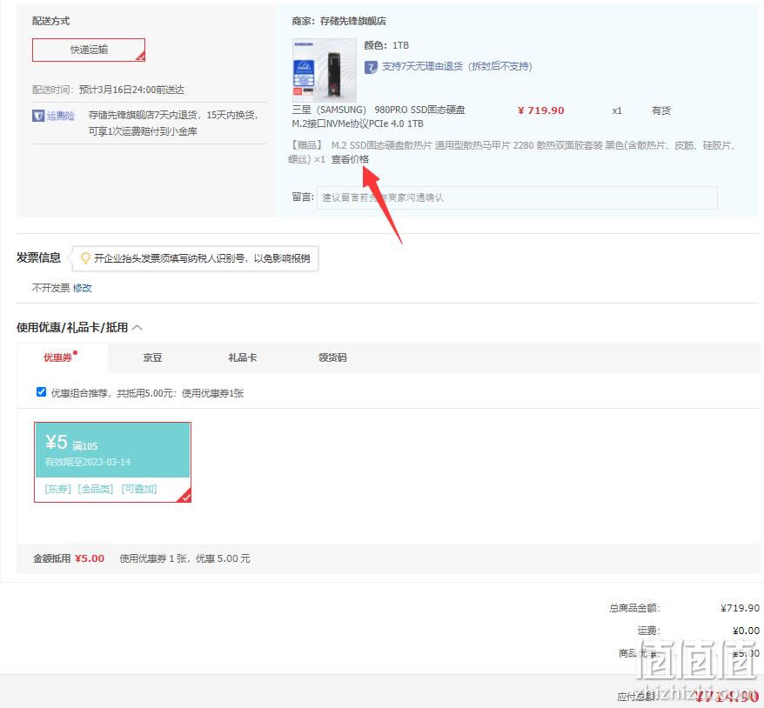Screen dimensions: 764x708
Task: Click the 金额抵用 ¥5.00 amount
Action: pos(90,558)
